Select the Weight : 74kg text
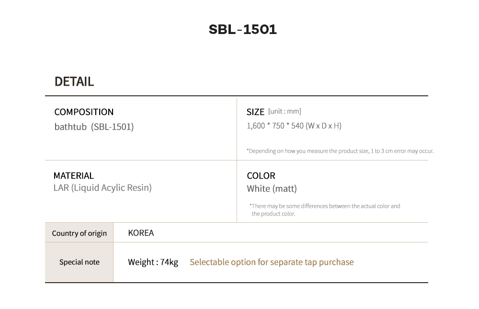Screen dimensions: 479x309 pos(153,262)
